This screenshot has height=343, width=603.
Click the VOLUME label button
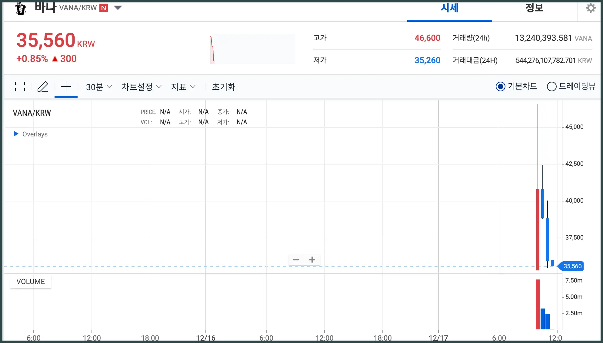(31, 282)
